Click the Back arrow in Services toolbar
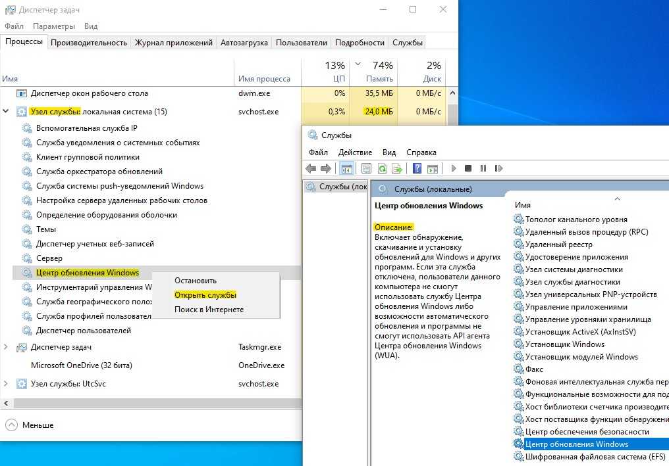The image size is (669, 466). click(311, 169)
